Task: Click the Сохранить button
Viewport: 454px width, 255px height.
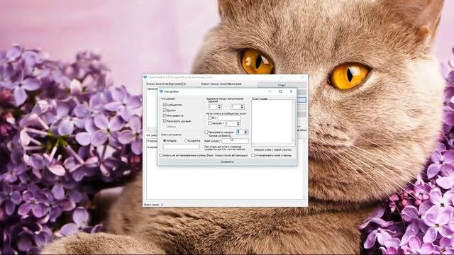Action: (227, 162)
